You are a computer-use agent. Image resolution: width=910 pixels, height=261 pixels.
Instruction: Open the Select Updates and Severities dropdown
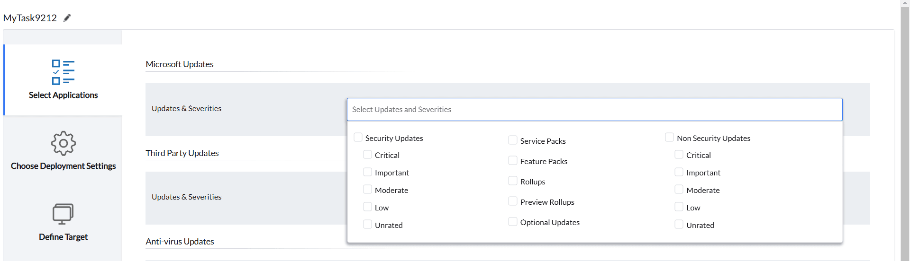[594, 110]
